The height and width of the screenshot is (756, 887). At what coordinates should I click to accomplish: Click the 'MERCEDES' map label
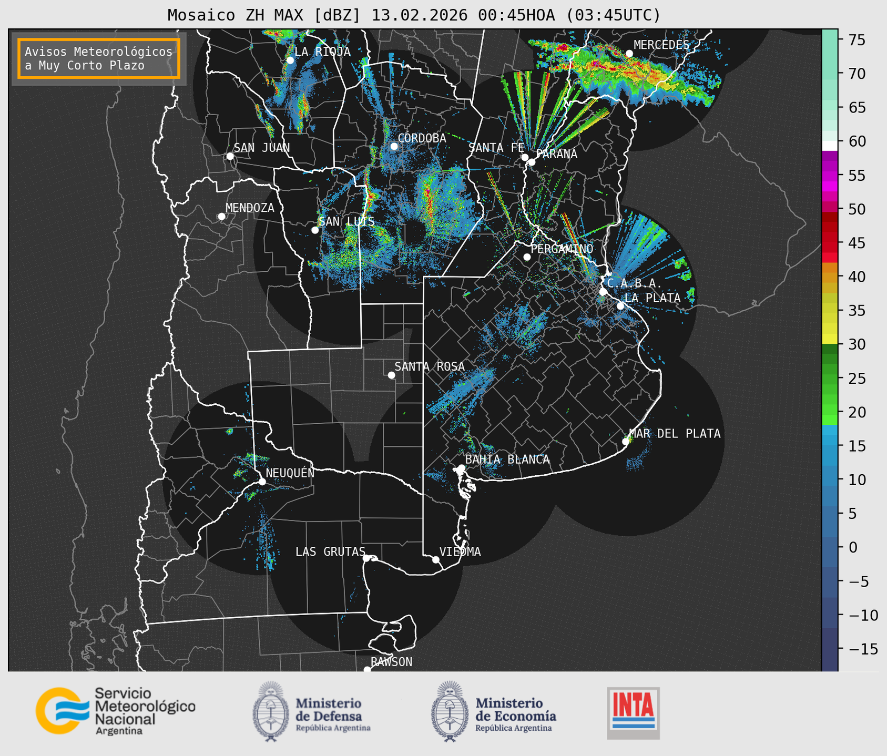(x=661, y=45)
